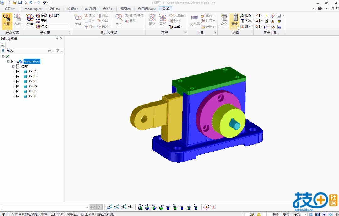Click 删除 in the 动画 group
The width and height of the screenshot is (339, 216).
pos(246,26)
